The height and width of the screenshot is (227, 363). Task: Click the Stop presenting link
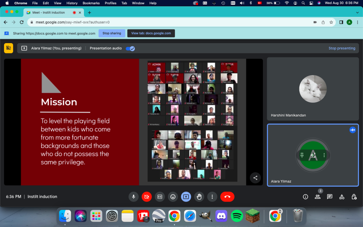point(342,48)
